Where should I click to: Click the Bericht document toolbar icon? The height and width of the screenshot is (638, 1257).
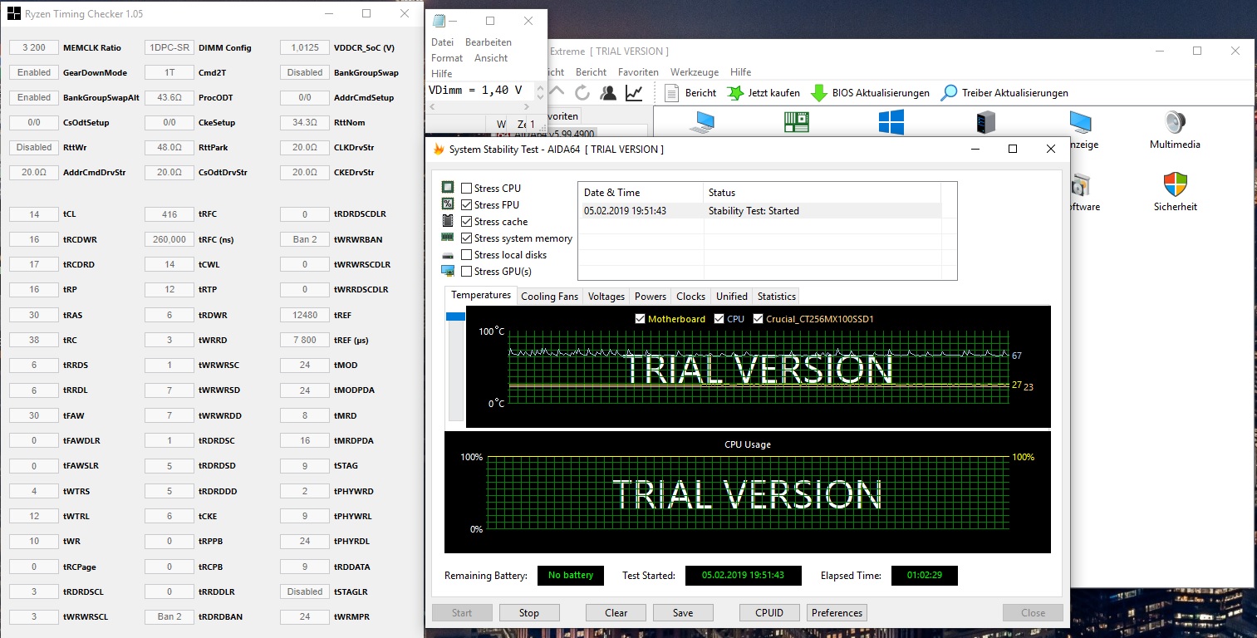click(672, 92)
